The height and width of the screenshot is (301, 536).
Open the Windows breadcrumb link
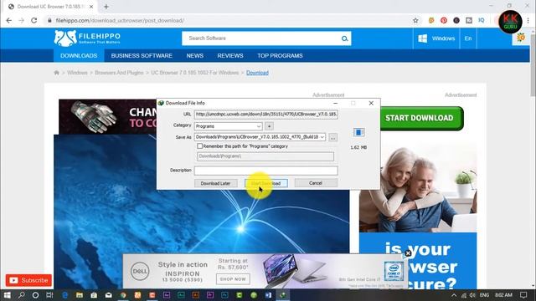[77, 73]
